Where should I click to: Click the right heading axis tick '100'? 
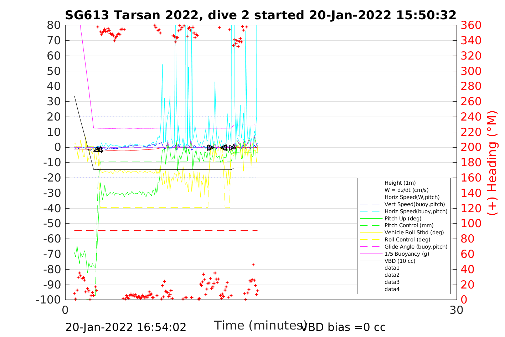[471, 224]
